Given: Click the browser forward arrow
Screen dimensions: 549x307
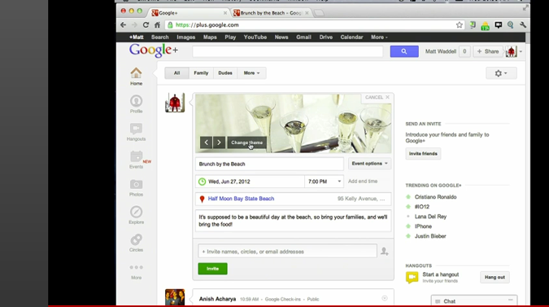Looking at the screenshot, I should 134,25.
